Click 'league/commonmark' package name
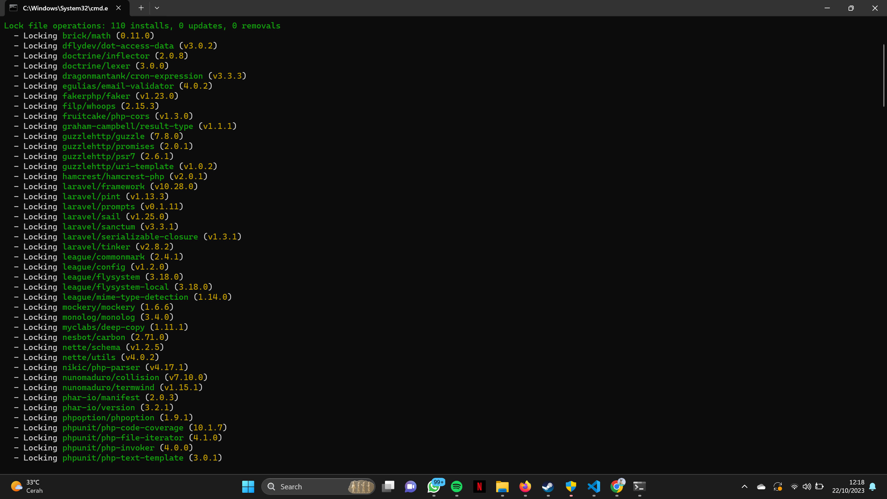The height and width of the screenshot is (499, 887). pyautogui.click(x=104, y=257)
